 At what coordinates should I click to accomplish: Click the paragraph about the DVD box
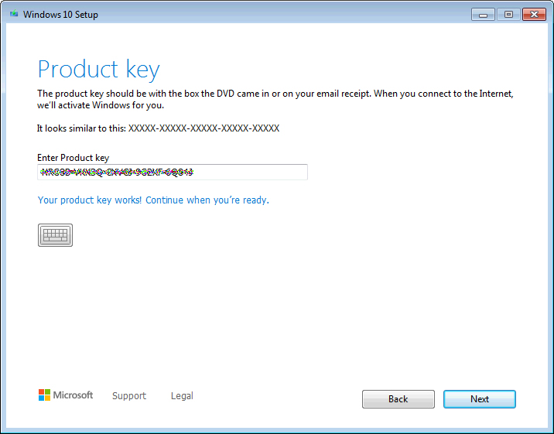coord(275,99)
